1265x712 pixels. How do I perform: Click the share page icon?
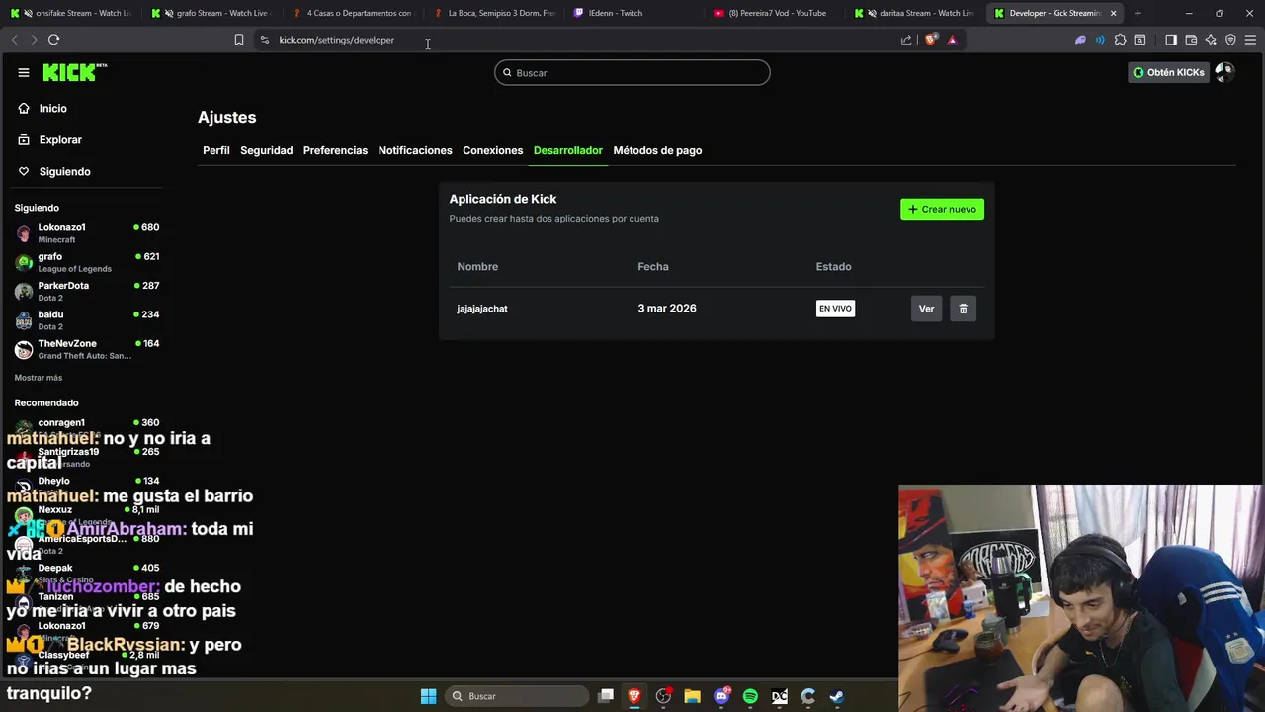906,40
